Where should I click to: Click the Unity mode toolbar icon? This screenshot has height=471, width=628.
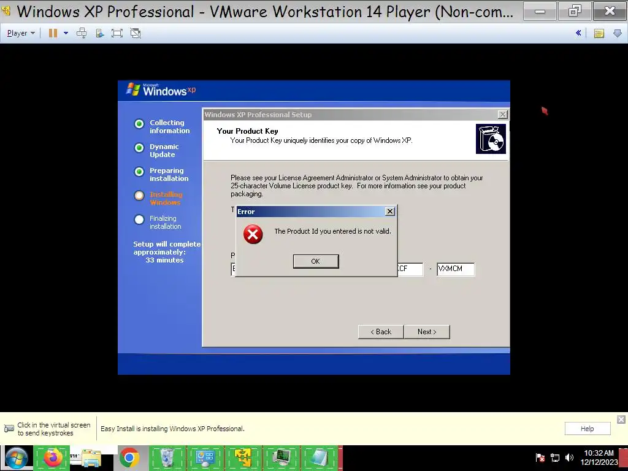click(x=136, y=33)
